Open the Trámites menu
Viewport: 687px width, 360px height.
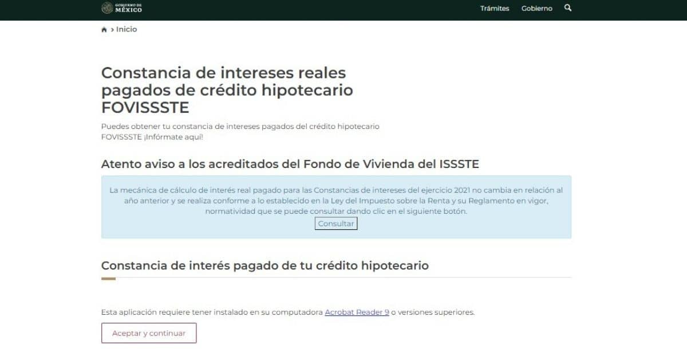(x=495, y=9)
